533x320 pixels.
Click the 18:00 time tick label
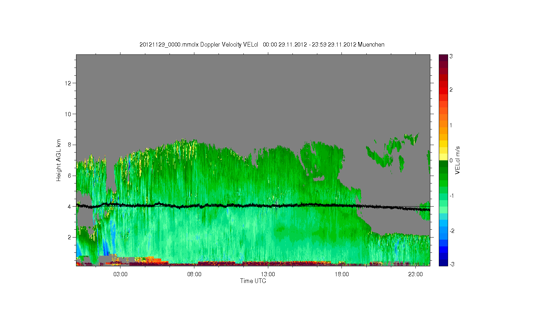tap(342, 274)
